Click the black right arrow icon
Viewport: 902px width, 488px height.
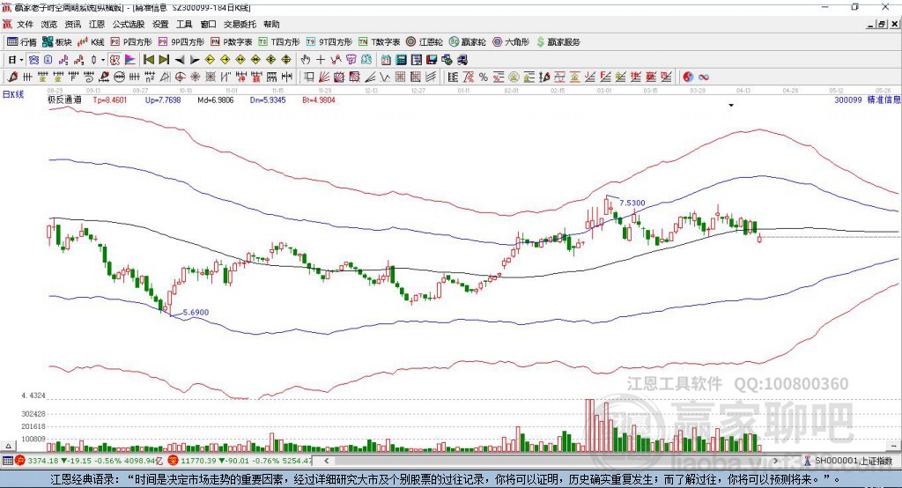point(195,60)
